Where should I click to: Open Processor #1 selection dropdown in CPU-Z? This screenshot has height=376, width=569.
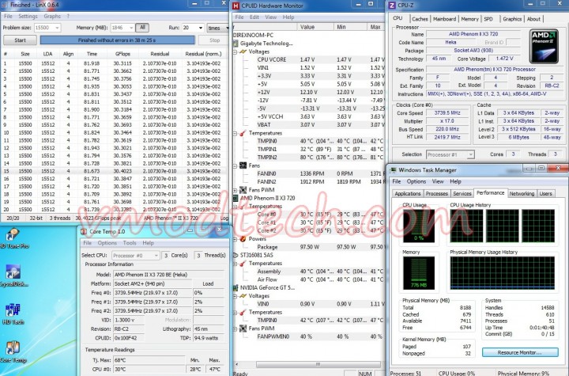pos(450,154)
